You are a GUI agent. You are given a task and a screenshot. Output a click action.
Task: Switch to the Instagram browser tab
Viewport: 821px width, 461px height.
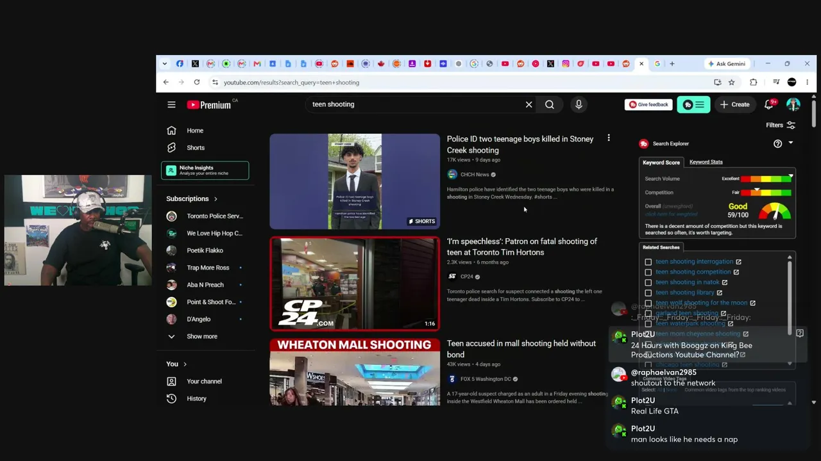[x=566, y=63]
